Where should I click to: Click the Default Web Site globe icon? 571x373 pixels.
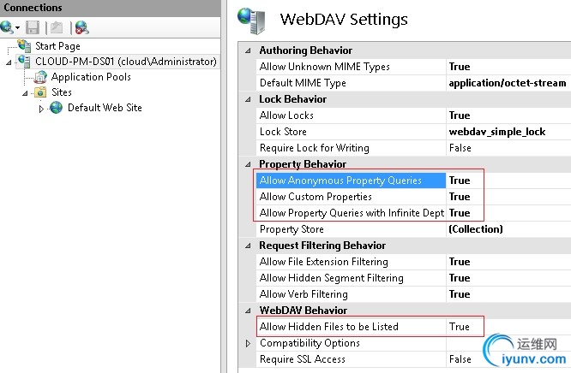click(56, 108)
